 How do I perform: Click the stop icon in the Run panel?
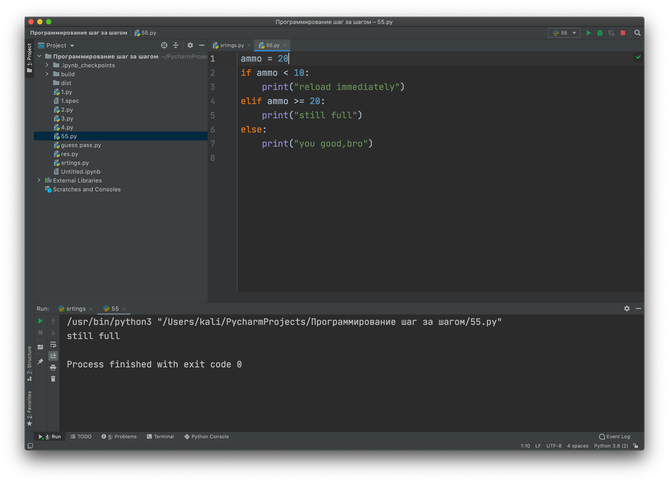40,332
